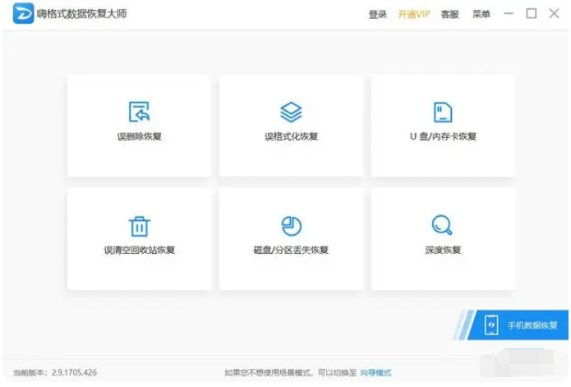The image size is (571, 387).
Task: Switch to 向导模式 via bottom link
Action: [x=375, y=372]
